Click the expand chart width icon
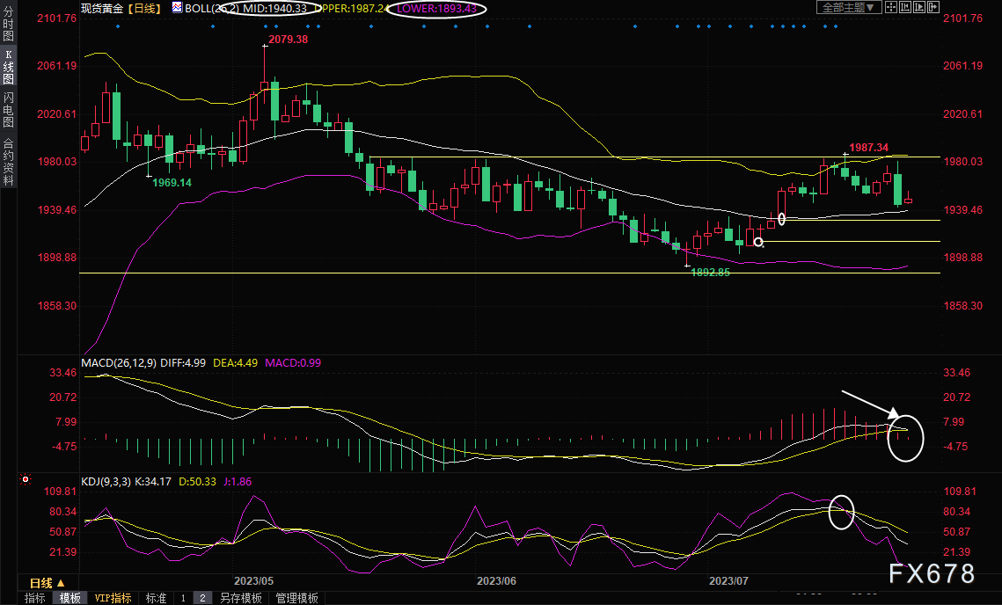Image resolution: width=1002 pixels, height=605 pixels. pyautogui.click(x=933, y=8)
